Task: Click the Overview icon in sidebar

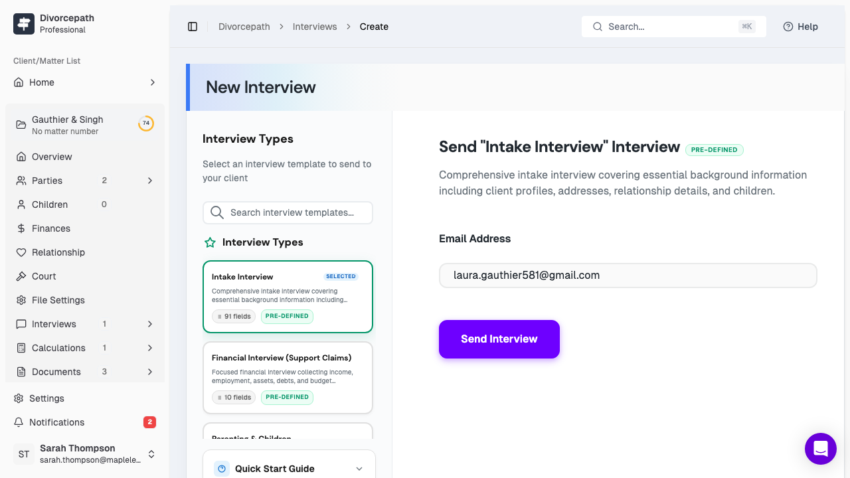Action: coord(21,157)
